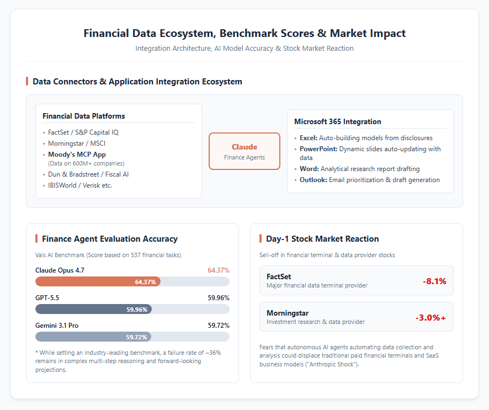The height and width of the screenshot is (410, 489).
Task: Open the Morningstar stock reaction card
Action: (x=356, y=317)
